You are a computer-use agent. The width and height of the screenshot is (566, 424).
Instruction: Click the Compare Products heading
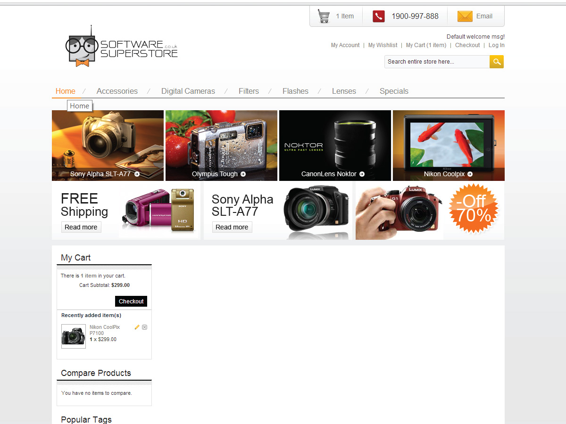point(96,373)
